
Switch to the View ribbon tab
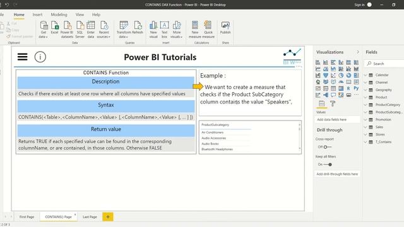(80, 15)
